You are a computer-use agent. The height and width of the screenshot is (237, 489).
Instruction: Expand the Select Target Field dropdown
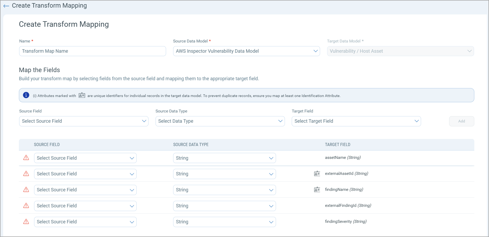(x=356, y=121)
